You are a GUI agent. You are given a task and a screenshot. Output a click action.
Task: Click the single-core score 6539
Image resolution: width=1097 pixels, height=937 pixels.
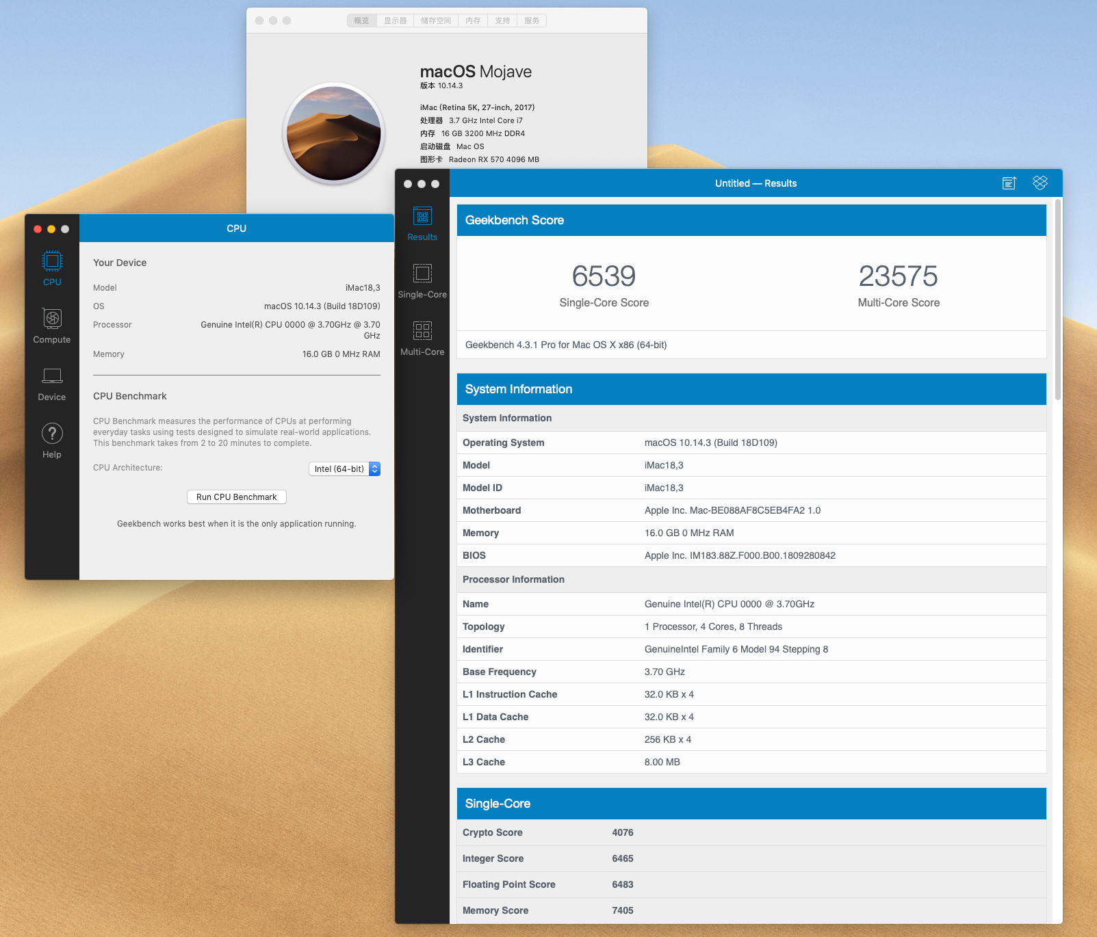click(604, 276)
